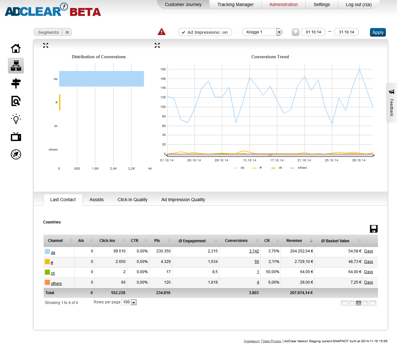Open the Knigge 1 dropdown
The image size is (397, 353).
click(279, 32)
